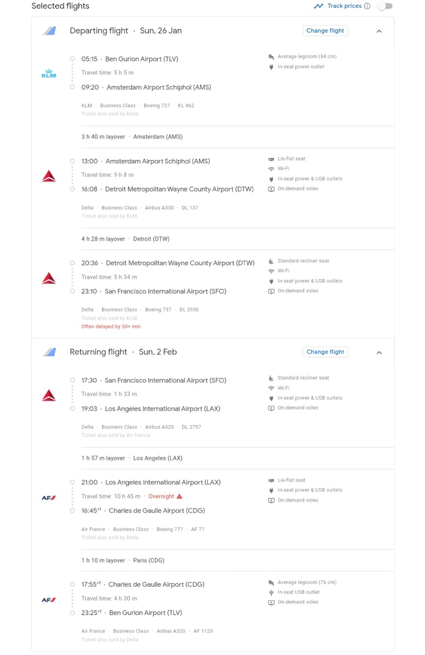425x655 pixels.
Task: Click Air France logo for CDG–TLV leg
Action: (49, 600)
